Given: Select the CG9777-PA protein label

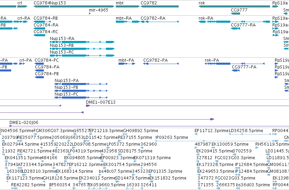Looking at the screenshot, I should [244, 67].
